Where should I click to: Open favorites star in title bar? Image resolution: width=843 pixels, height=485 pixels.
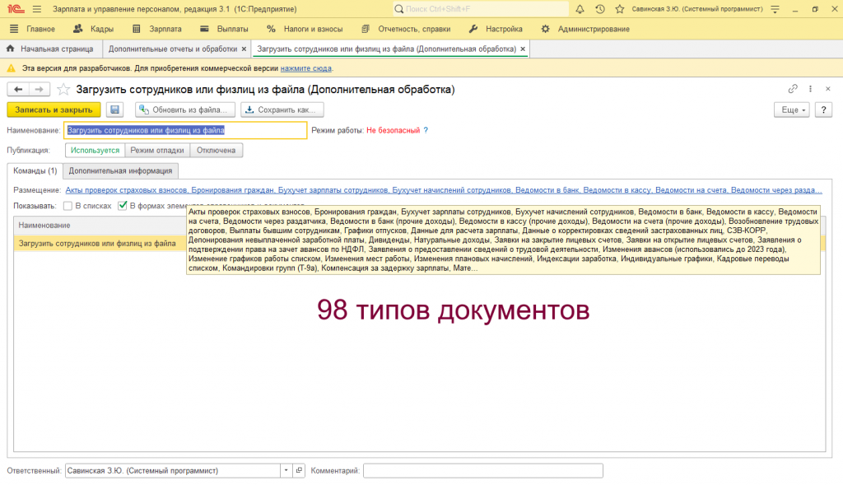pos(620,9)
